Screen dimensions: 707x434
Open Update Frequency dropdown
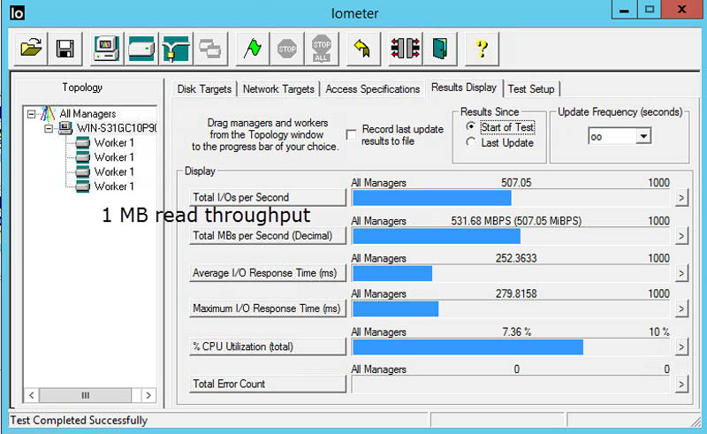click(644, 136)
